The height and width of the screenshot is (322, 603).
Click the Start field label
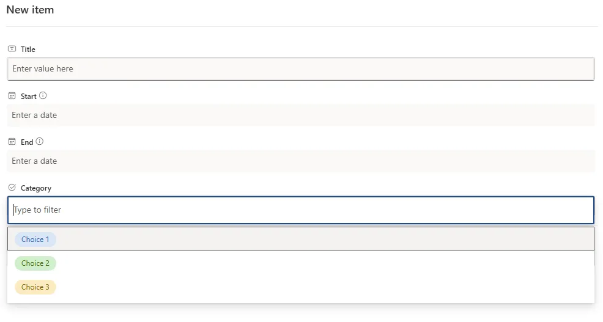point(29,97)
